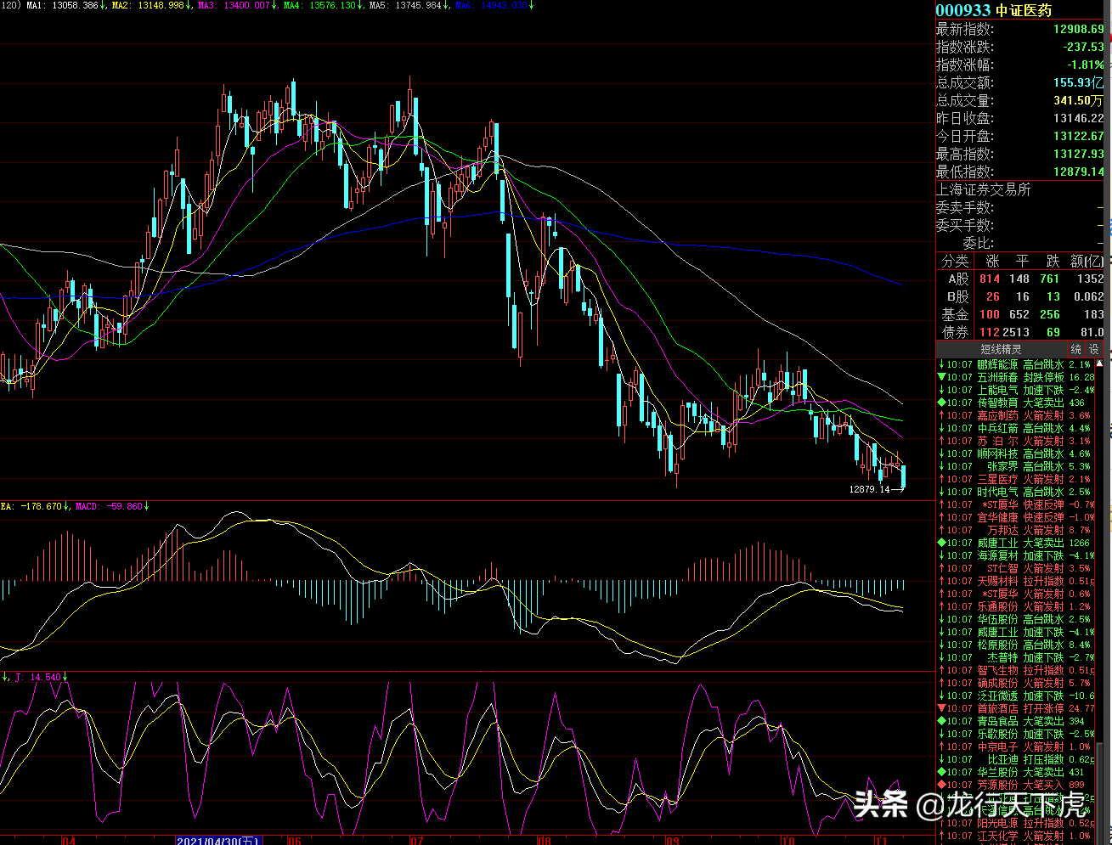Click the A股 row in 分类 table
This screenshot has height=845, width=1112.
tap(1020, 279)
